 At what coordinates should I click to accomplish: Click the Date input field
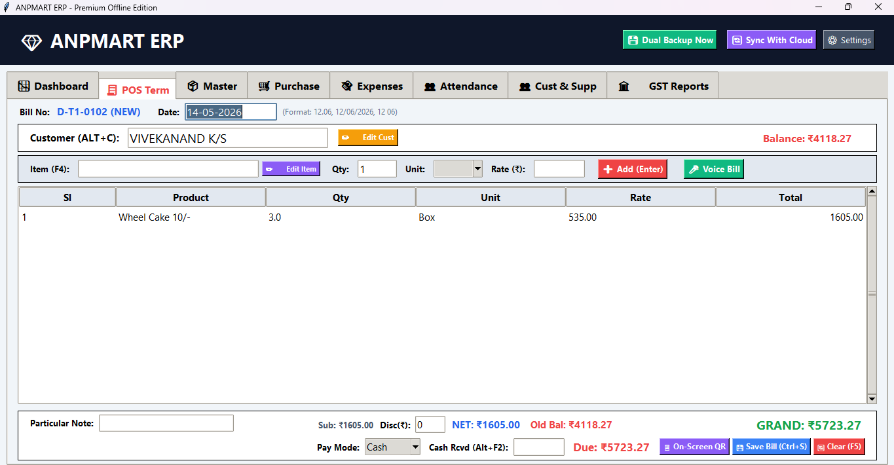231,112
